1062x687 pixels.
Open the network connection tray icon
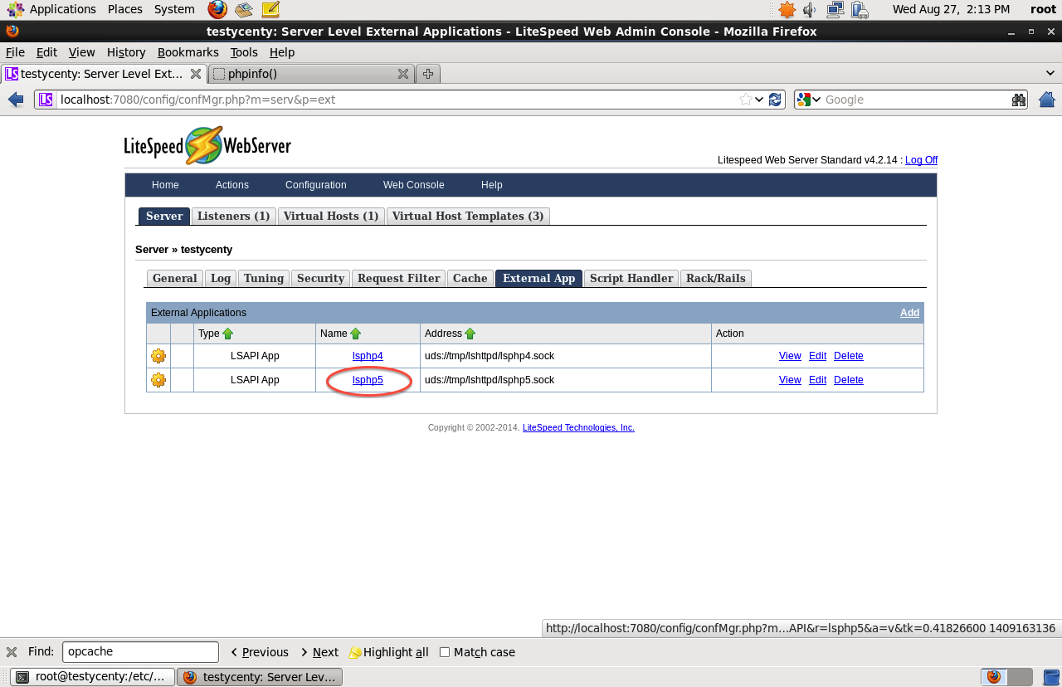(835, 10)
